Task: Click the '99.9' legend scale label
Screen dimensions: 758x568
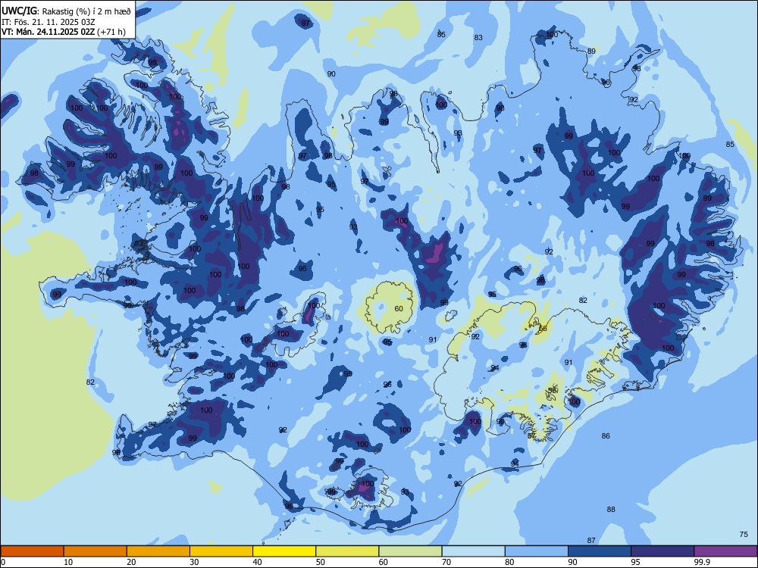Action: pos(701,562)
